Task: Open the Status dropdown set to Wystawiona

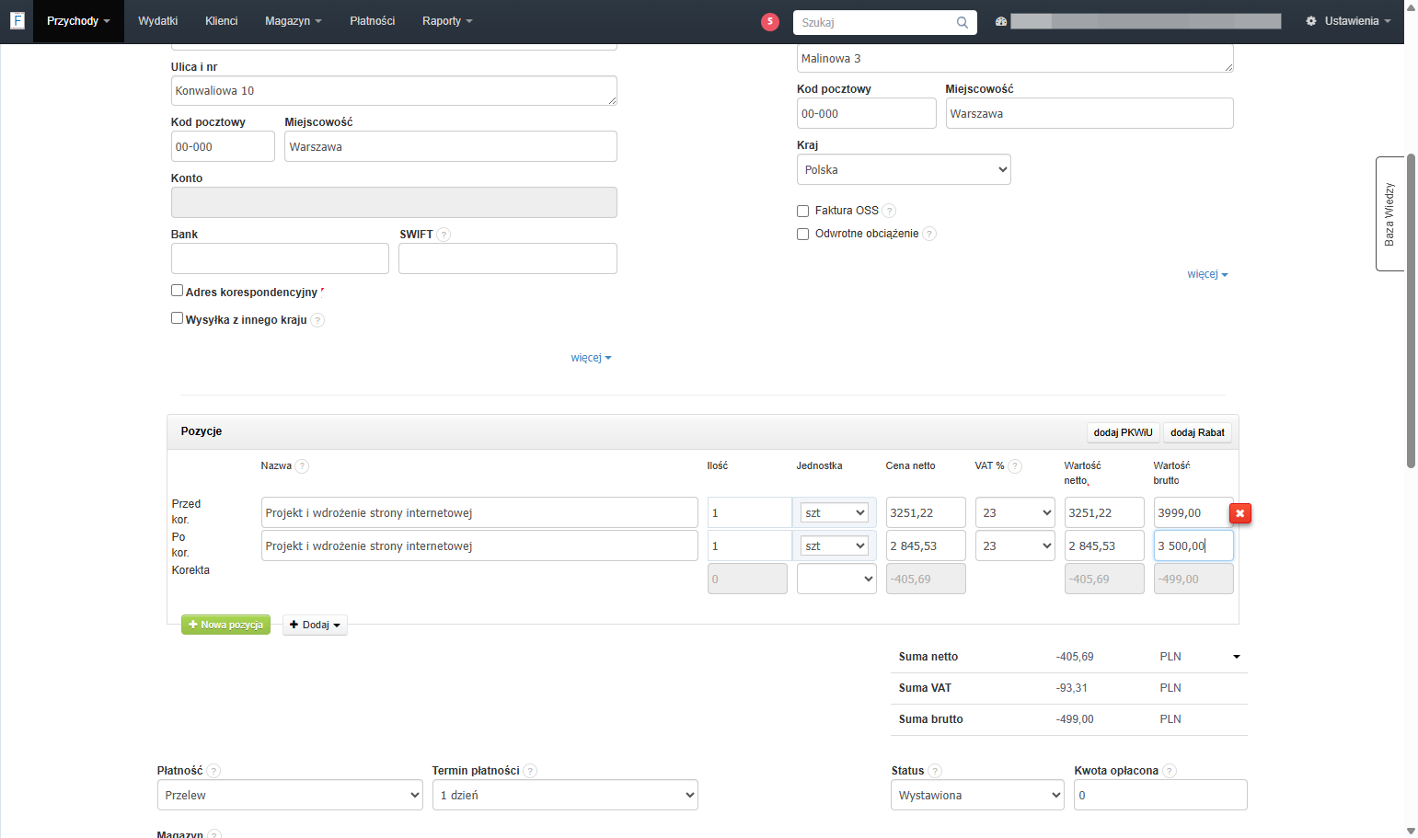Action: [978, 795]
